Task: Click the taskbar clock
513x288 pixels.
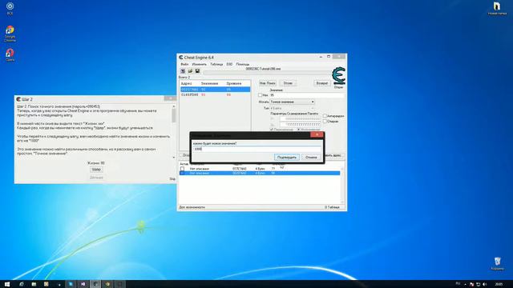Action: [x=499, y=284]
